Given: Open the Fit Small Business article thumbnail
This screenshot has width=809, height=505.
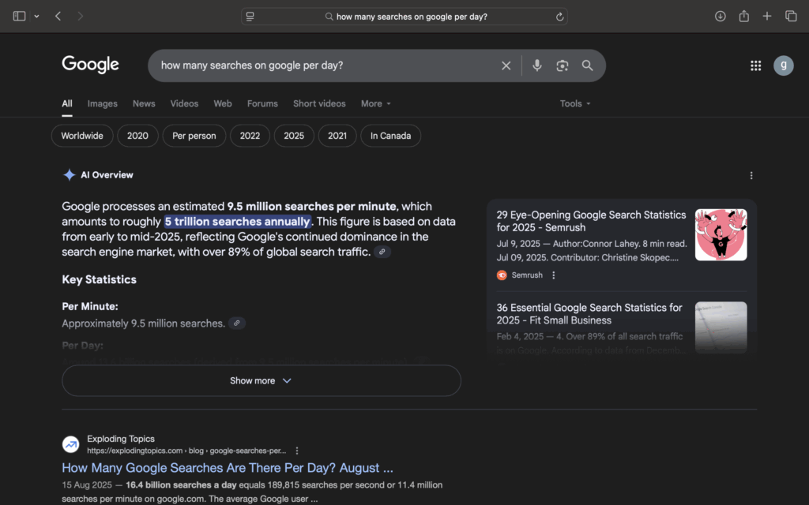Looking at the screenshot, I should [721, 327].
